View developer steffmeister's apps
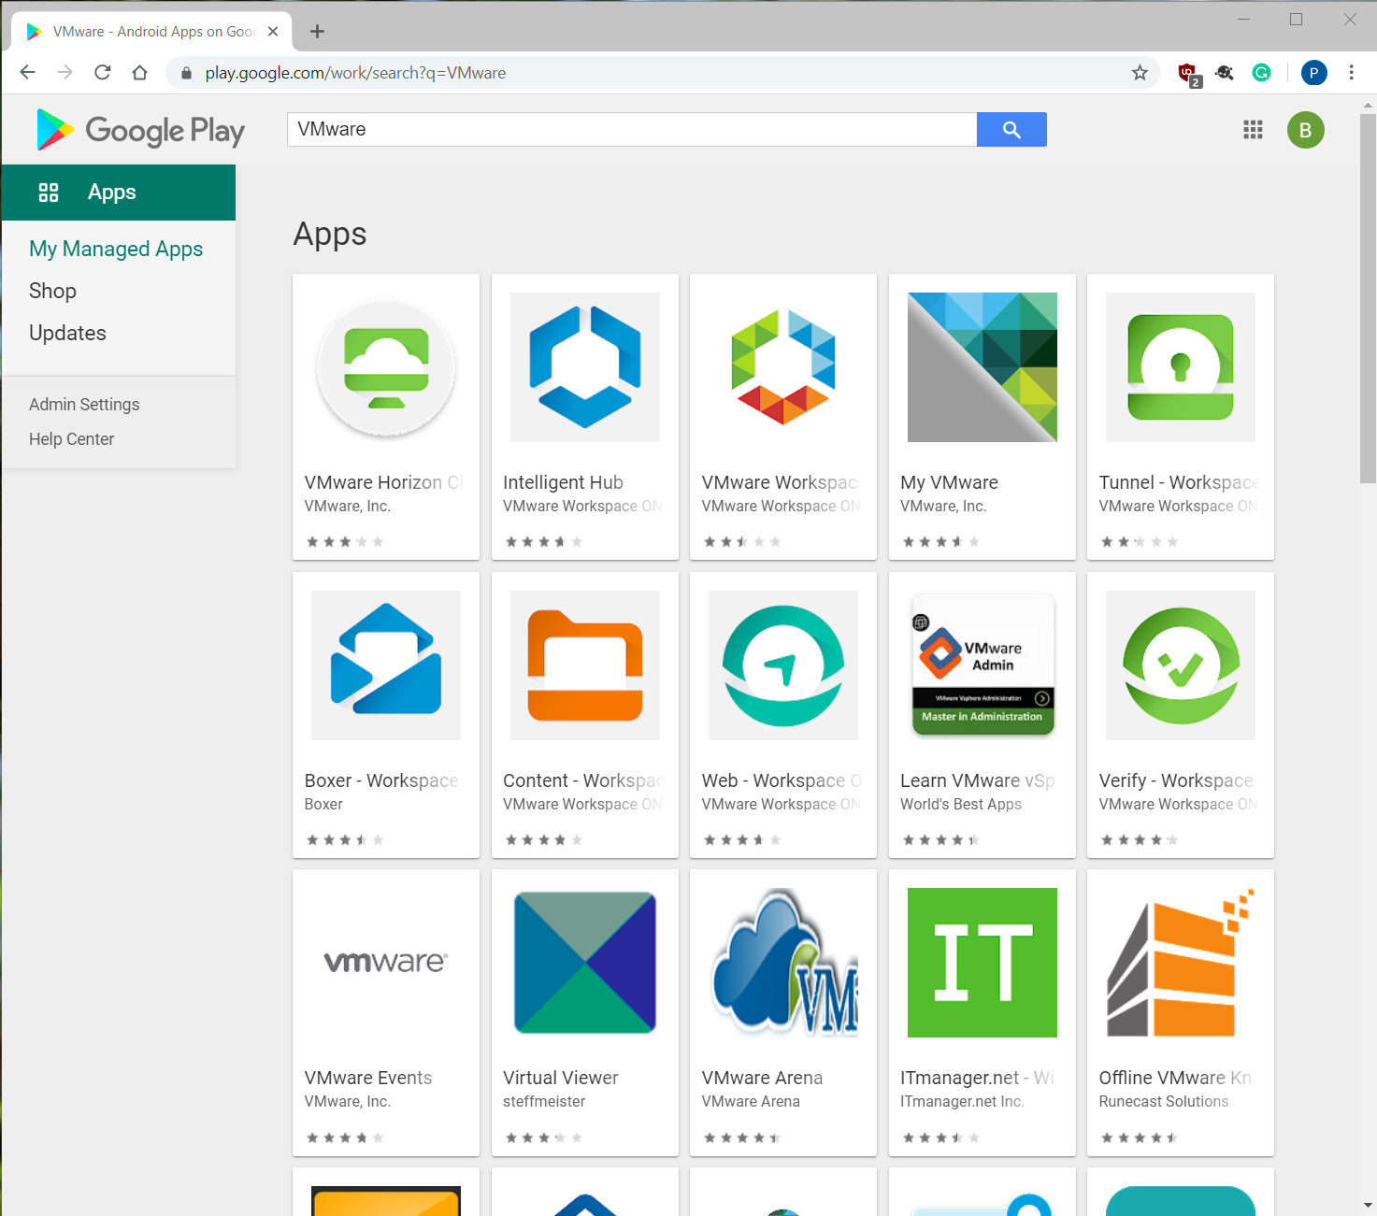 click(544, 1102)
